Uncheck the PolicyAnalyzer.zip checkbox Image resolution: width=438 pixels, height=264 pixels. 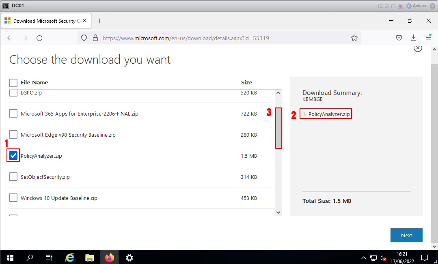pos(13,156)
